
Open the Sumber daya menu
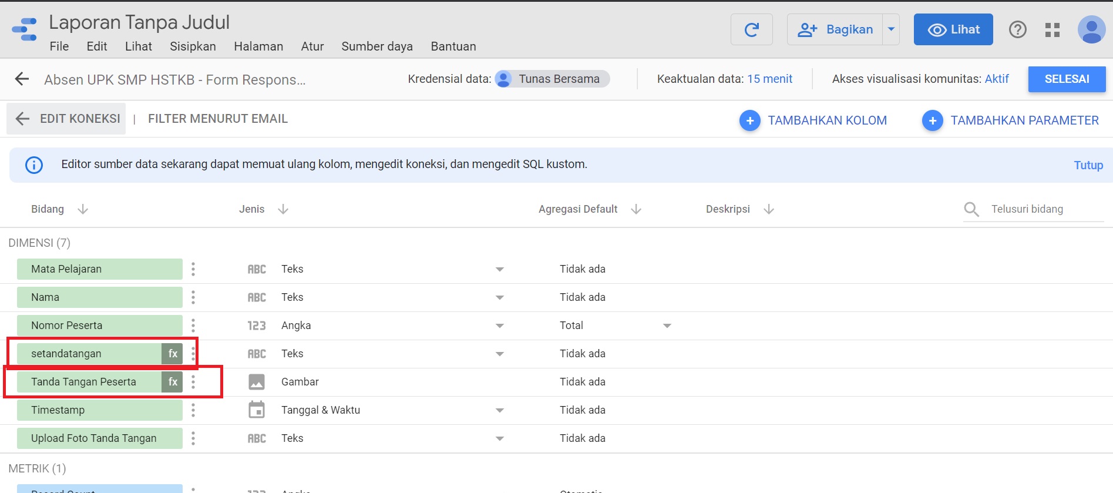pos(377,46)
